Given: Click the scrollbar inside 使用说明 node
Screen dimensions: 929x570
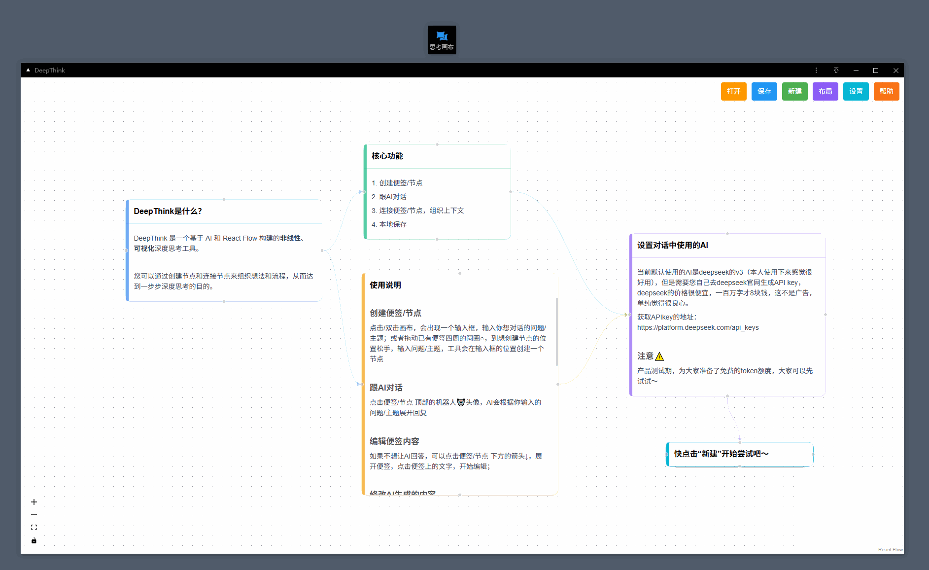Looking at the screenshot, I should (x=557, y=331).
